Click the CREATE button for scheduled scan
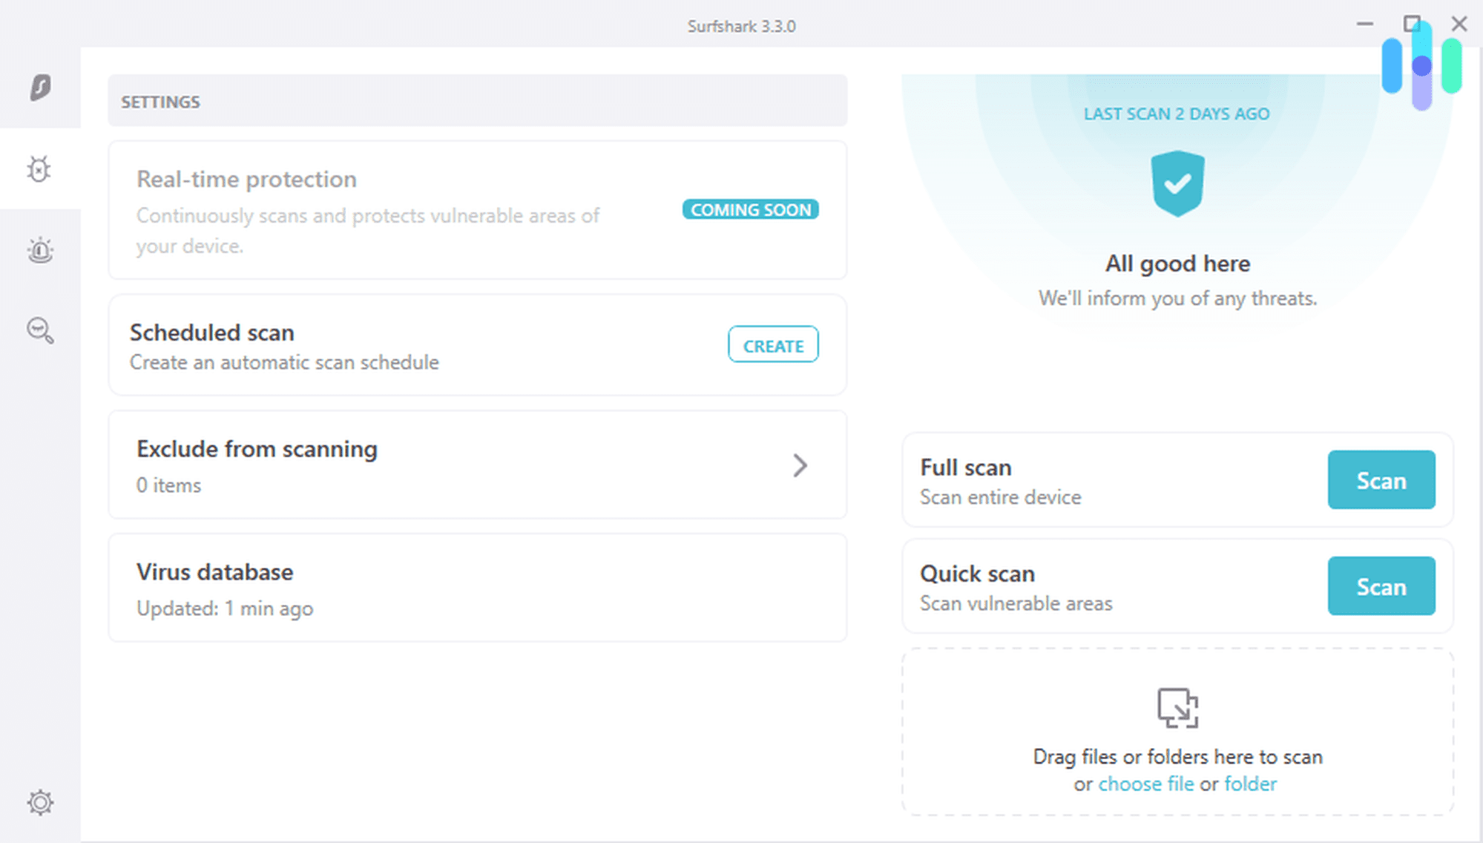1483x843 pixels. tap(773, 346)
